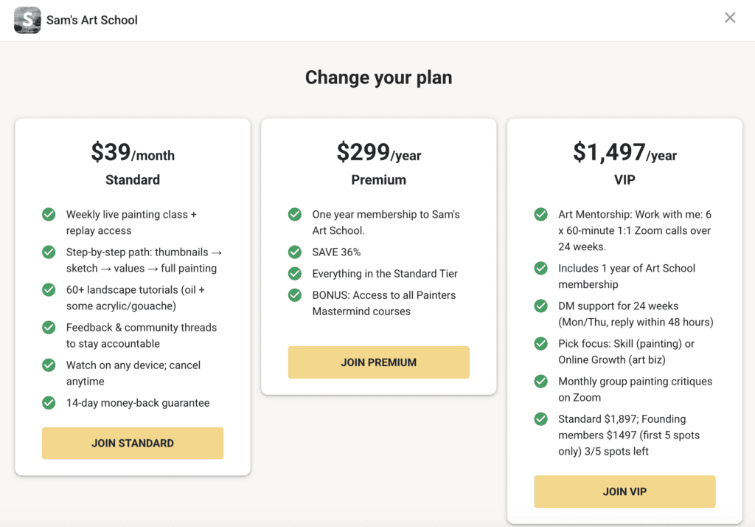Click checkmark beside Weekly live painting class
The width and height of the screenshot is (755, 527).
(x=49, y=215)
